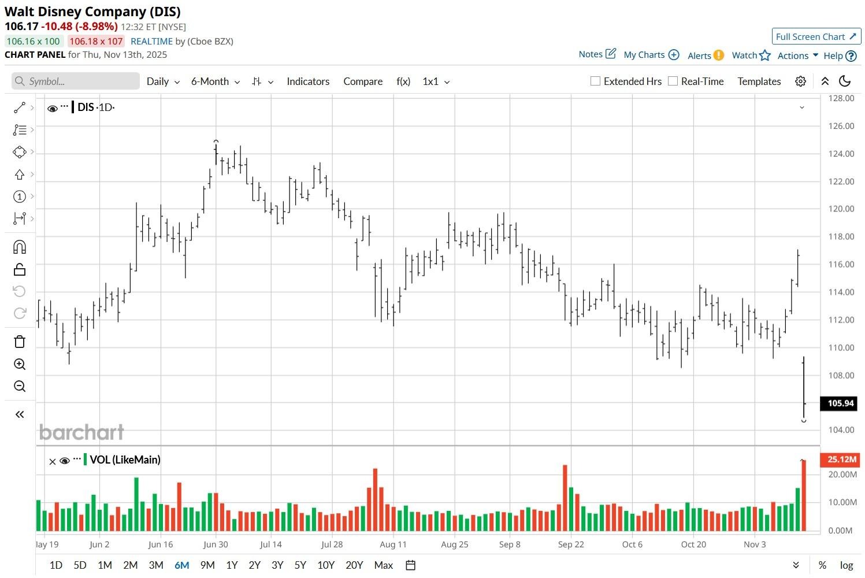Image resolution: width=865 pixels, height=578 pixels.
Task: Zoom in on the chart
Action: tap(19, 364)
